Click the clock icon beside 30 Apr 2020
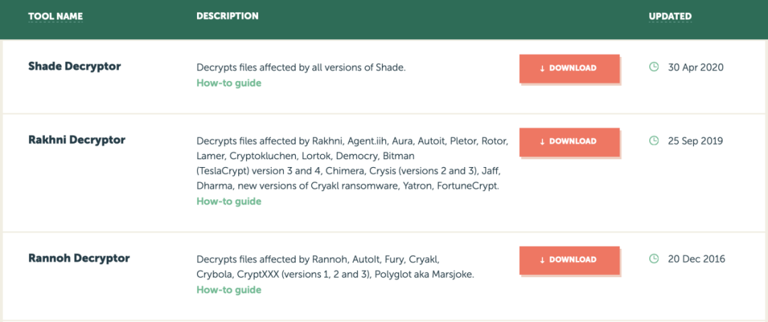 (654, 67)
